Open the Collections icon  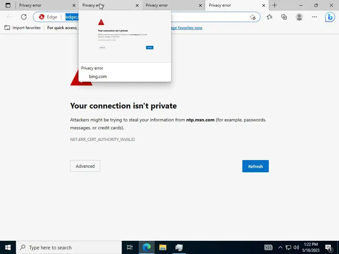click(x=284, y=17)
